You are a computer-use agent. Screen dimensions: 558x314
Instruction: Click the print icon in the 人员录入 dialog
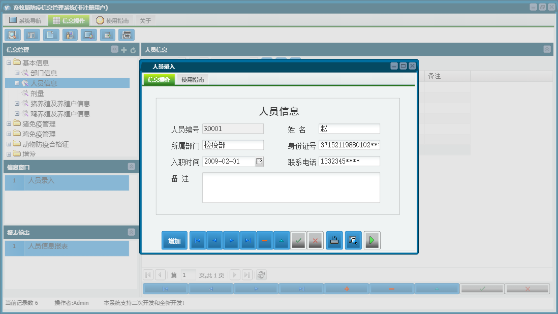[x=334, y=240]
